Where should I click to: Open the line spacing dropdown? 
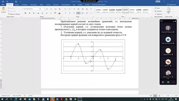tap(84, 13)
